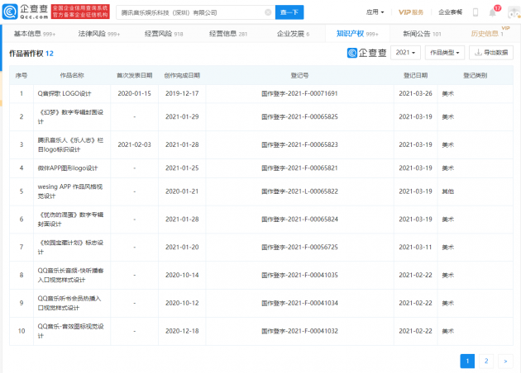Click registration number ending in 00056725
This screenshot has height=373, width=521.
[x=299, y=247]
